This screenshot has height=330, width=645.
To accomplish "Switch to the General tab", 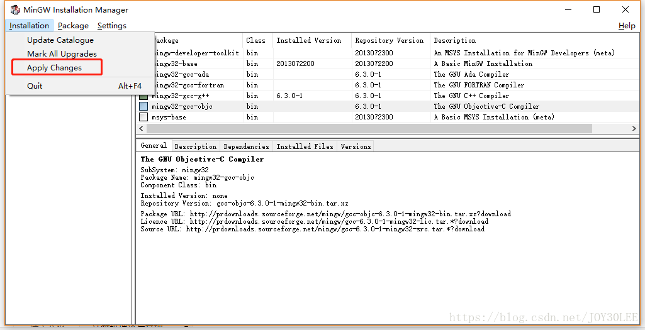I will tap(154, 145).
